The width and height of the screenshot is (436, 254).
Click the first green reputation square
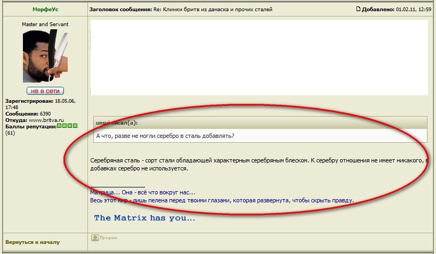point(59,126)
